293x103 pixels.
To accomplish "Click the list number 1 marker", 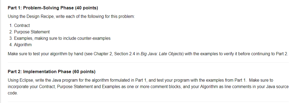I will (10, 25).
